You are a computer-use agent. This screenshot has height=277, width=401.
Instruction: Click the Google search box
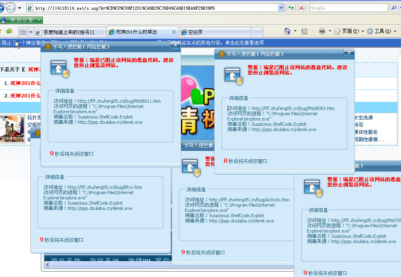[x=348, y=8]
